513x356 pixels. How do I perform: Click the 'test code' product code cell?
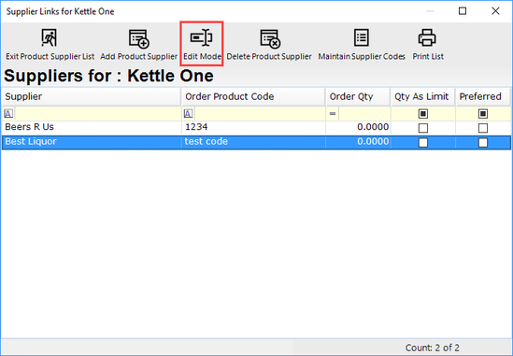coord(253,142)
